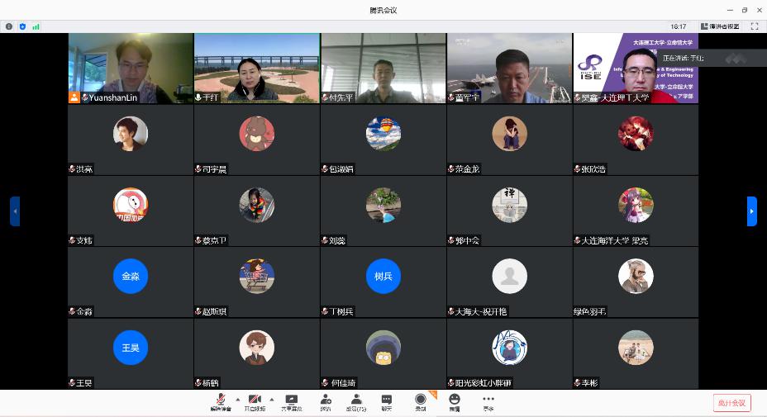Enter full screen mode
This screenshot has width=767, height=417.
click(x=755, y=26)
